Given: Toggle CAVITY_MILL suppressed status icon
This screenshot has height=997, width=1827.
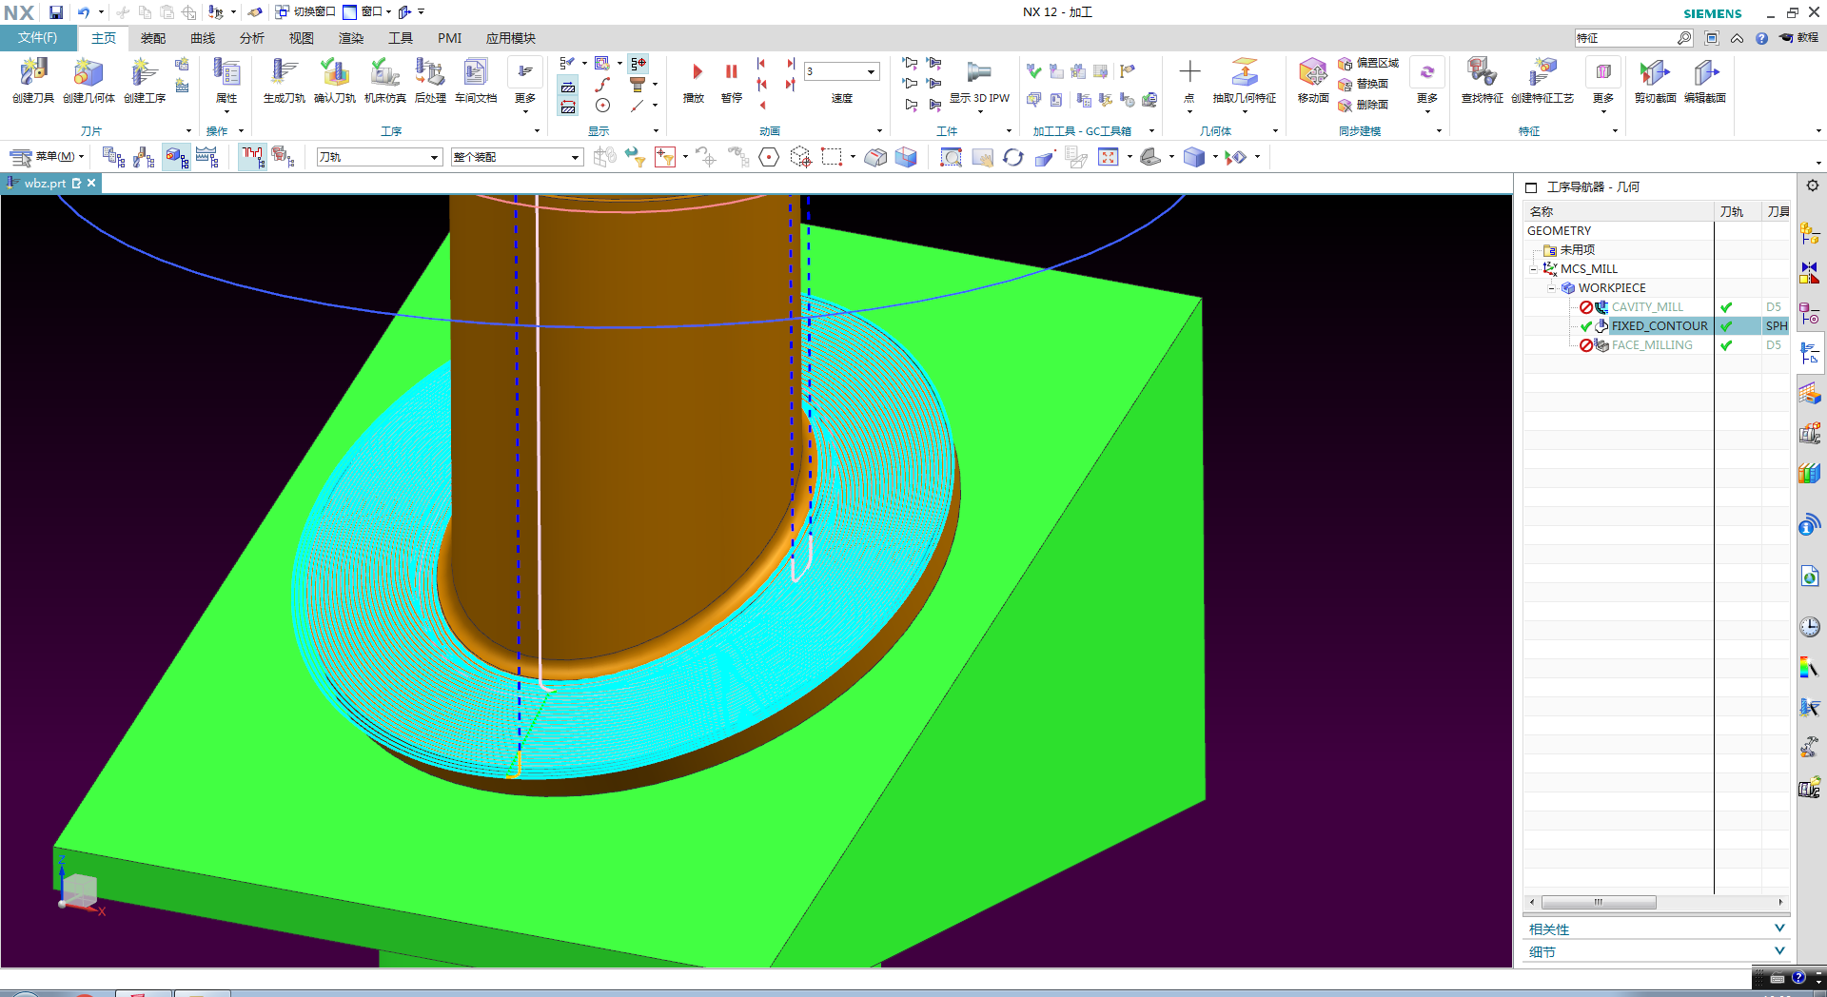Looking at the screenshot, I should [x=1586, y=307].
